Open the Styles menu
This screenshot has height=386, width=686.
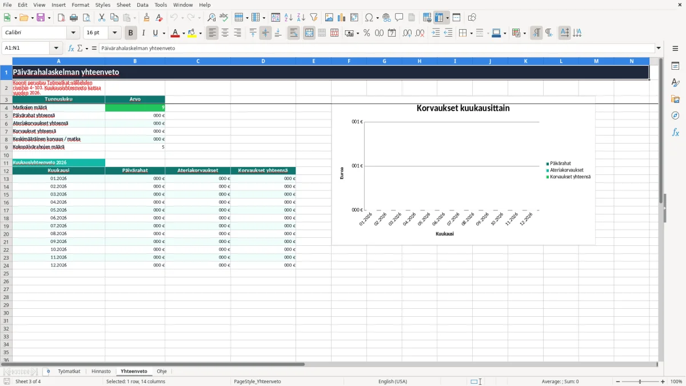[103, 5]
